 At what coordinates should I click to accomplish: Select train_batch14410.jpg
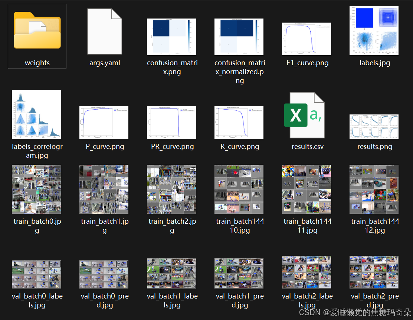click(239, 189)
